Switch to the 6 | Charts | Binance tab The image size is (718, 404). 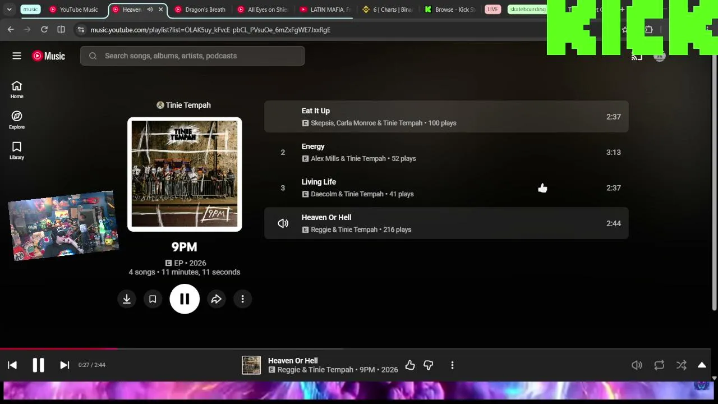click(x=388, y=10)
